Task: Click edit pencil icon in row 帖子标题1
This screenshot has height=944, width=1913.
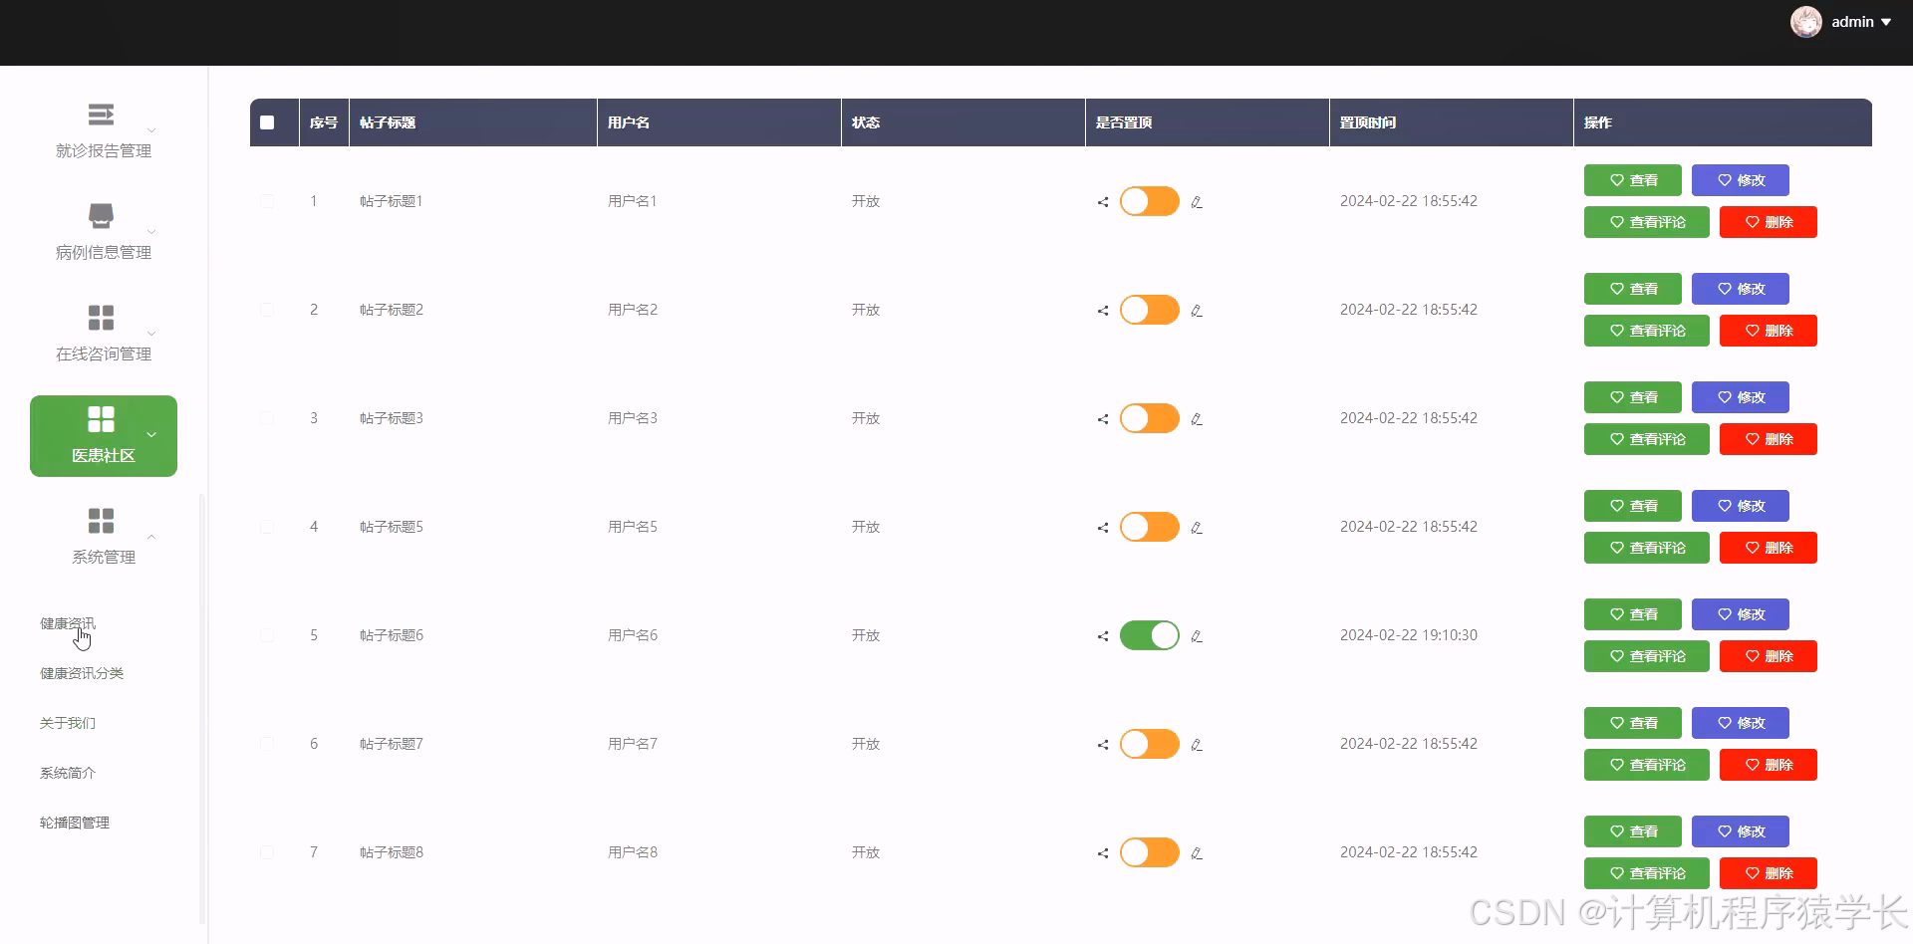Action: [x=1197, y=202]
